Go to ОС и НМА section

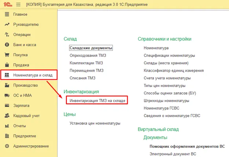(22, 96)
